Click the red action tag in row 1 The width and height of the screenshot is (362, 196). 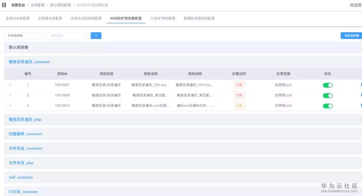click(x=239, y=85)
